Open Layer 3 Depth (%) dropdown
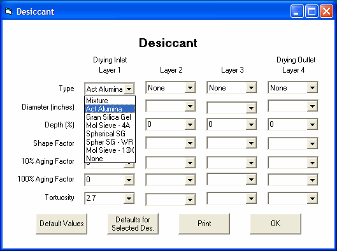The image size is (337, 251). [x=251, y=124]
